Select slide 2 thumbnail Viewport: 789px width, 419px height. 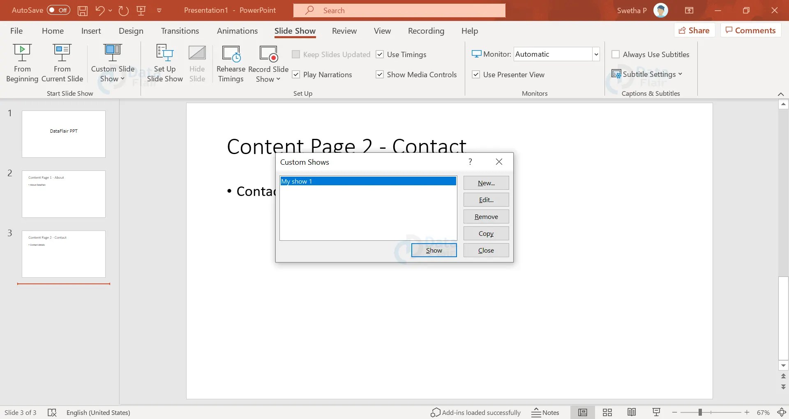[64, 193]
